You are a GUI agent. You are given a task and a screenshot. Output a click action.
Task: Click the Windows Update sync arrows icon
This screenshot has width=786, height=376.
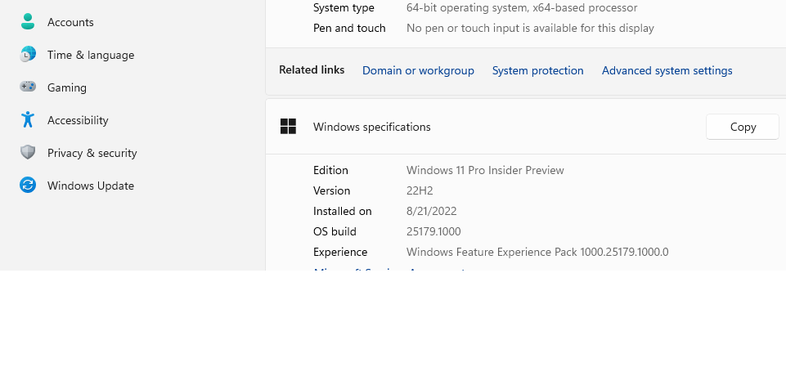(x=28, y=186)
